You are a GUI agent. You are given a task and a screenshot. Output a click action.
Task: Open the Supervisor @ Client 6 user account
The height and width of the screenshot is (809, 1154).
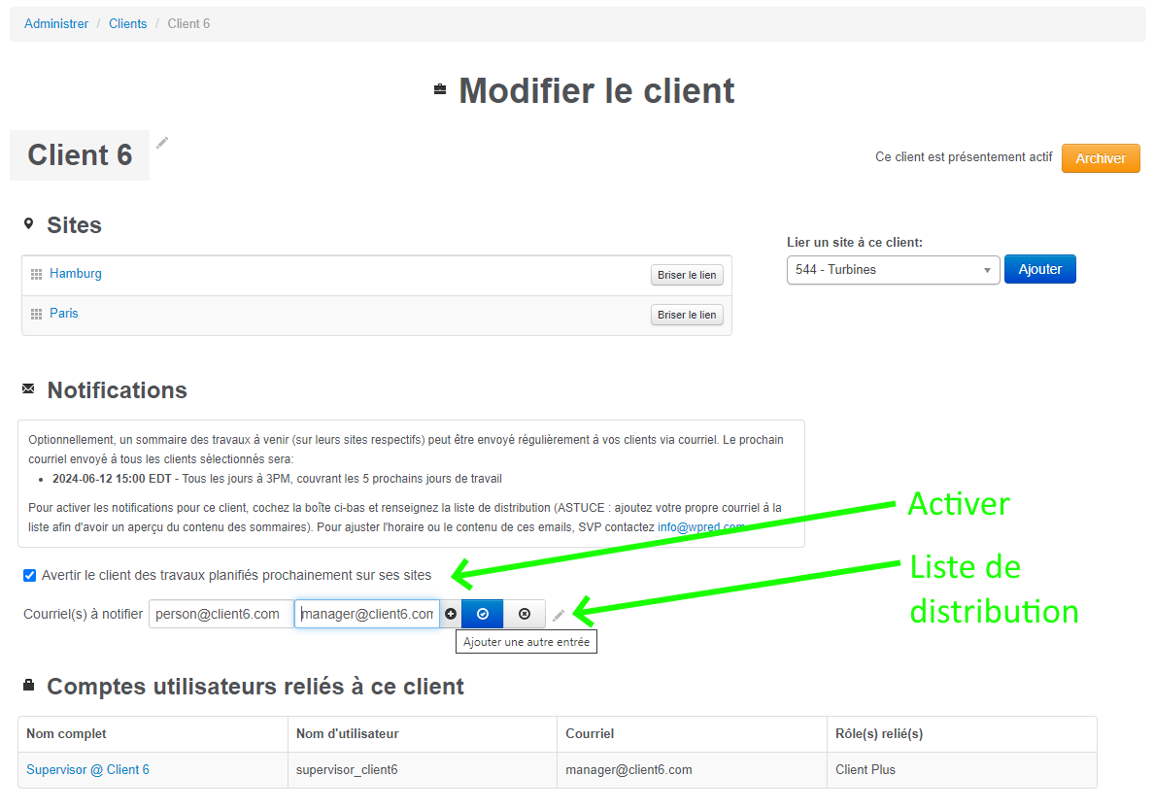[x=87, y=769]
